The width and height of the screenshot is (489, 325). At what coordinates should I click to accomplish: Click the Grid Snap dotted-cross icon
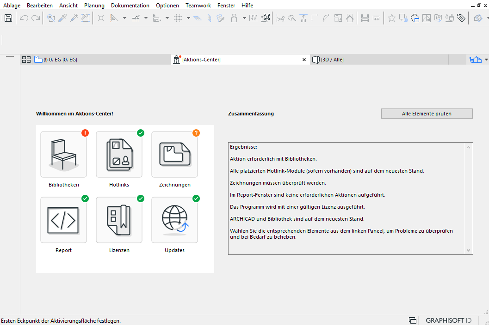(x=178, y=18)
